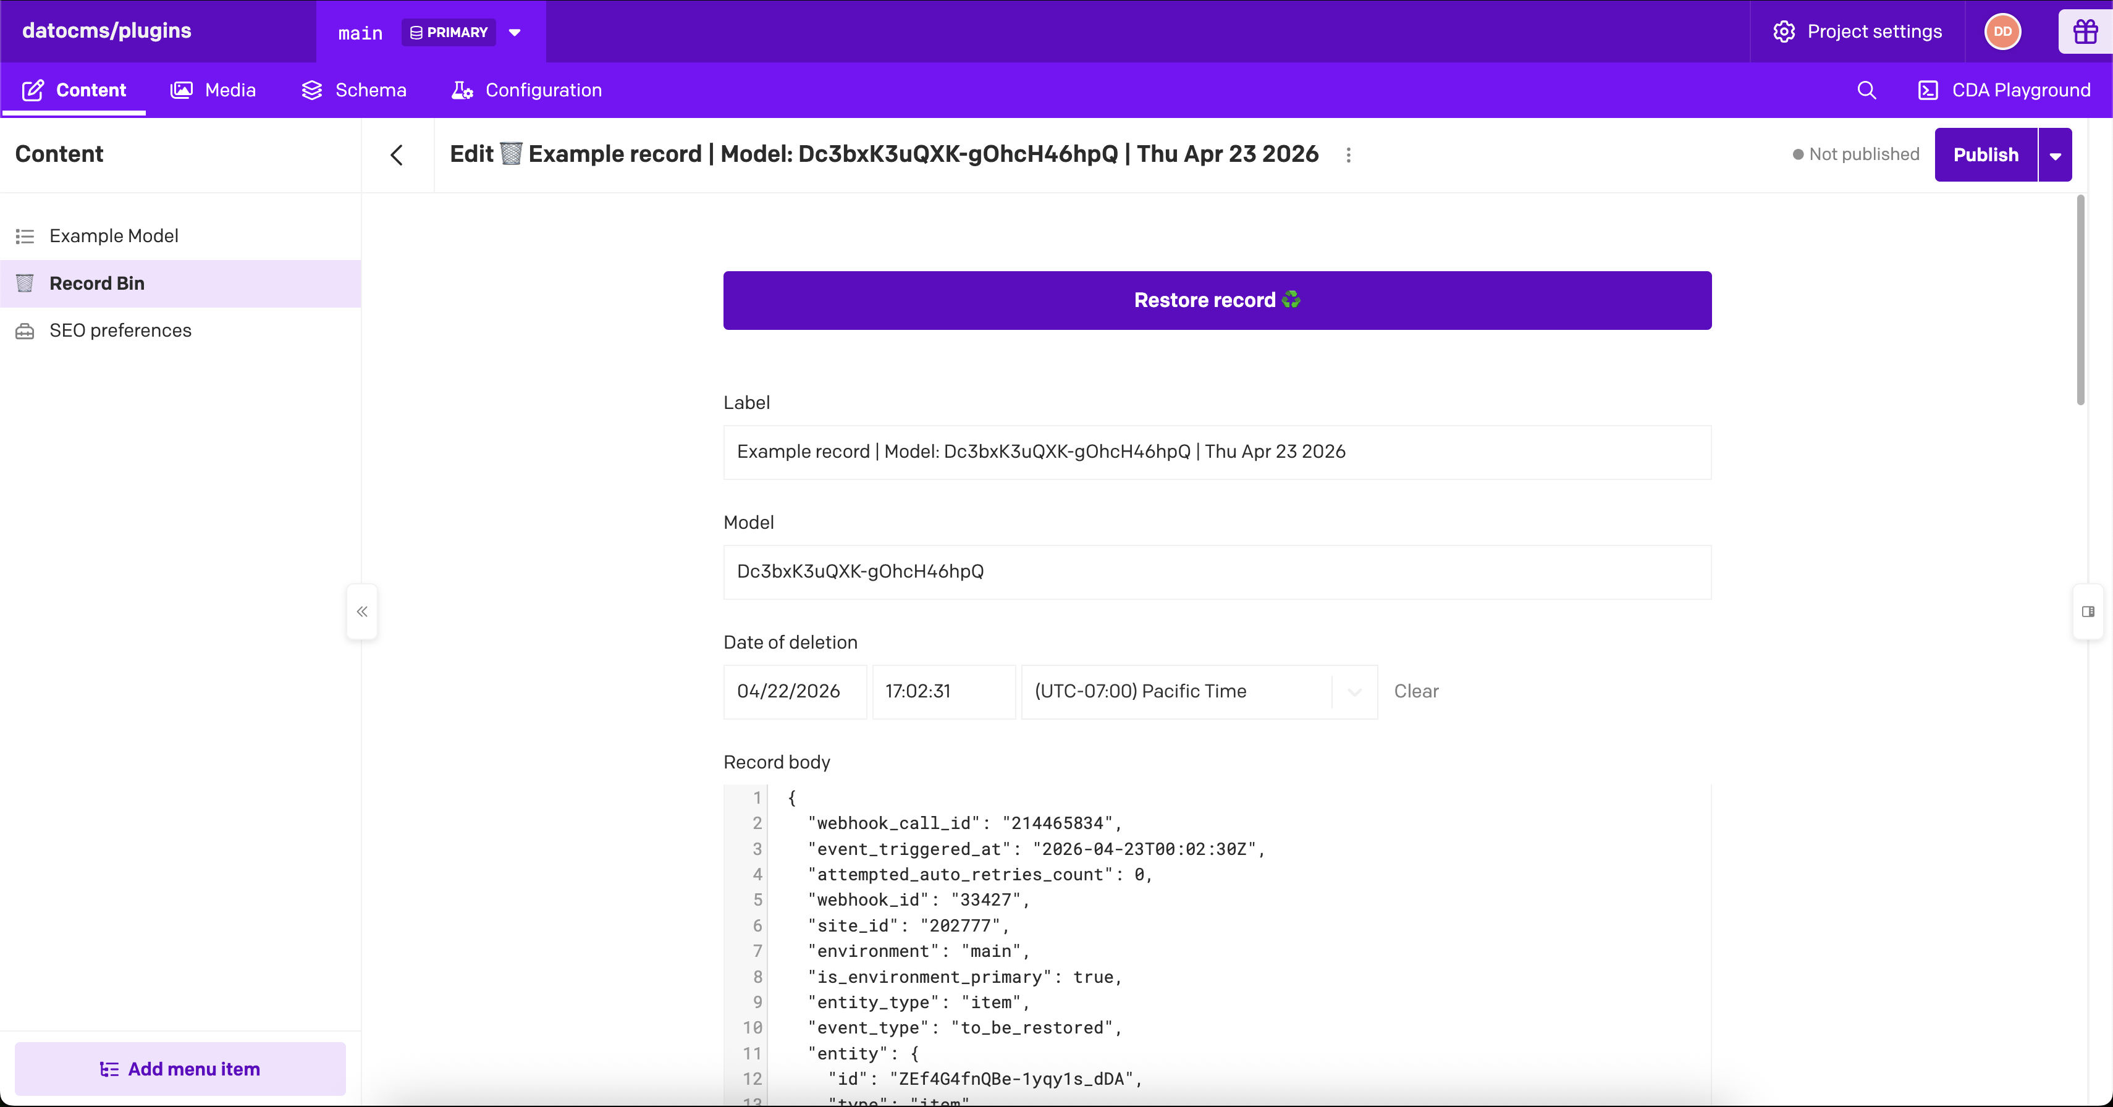Go back with the left chevron arrow

point(397,155)
